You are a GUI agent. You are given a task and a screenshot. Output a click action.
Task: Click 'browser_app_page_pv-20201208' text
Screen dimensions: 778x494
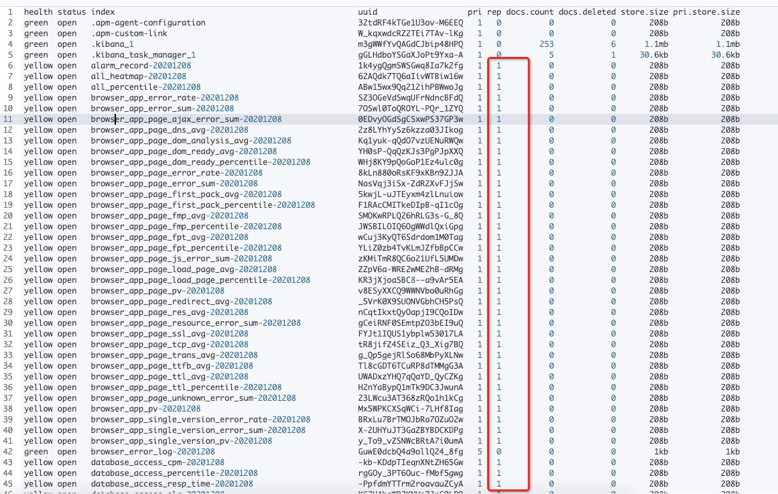(157, 291)
